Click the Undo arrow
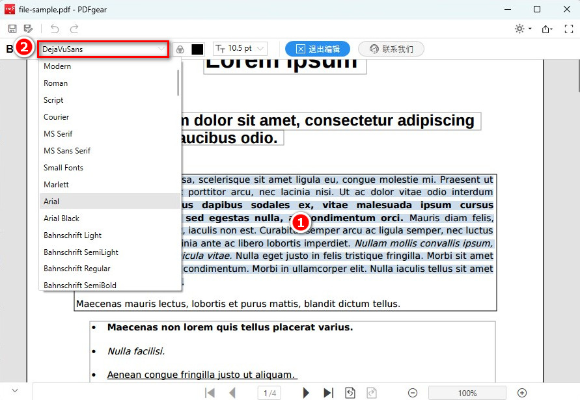580x400 pixels. 55,29
